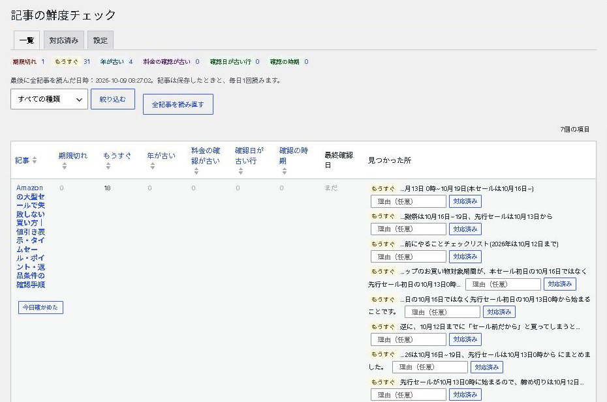Click reason field beside ことです。

(x=443, y=312)
